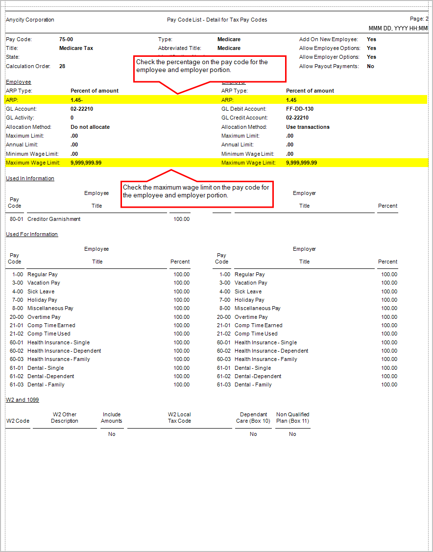
Task: Click 'Yes' beside Allow Employer Options
Action: (371, 57)
